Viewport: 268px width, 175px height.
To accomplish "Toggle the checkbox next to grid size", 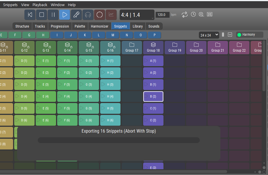I will (230, 35).
